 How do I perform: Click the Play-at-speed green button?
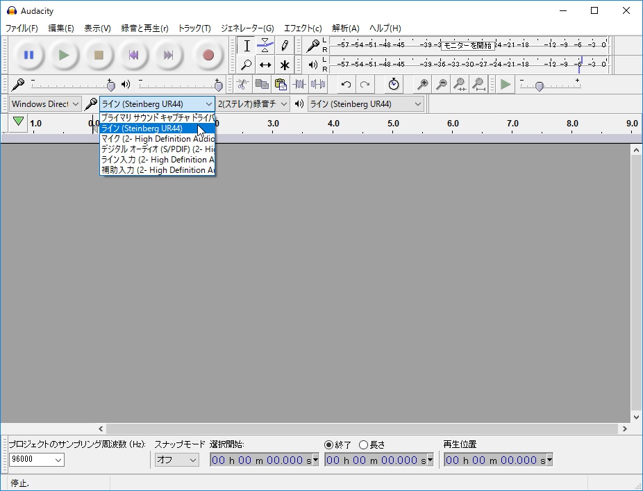(x=506, y=85)
